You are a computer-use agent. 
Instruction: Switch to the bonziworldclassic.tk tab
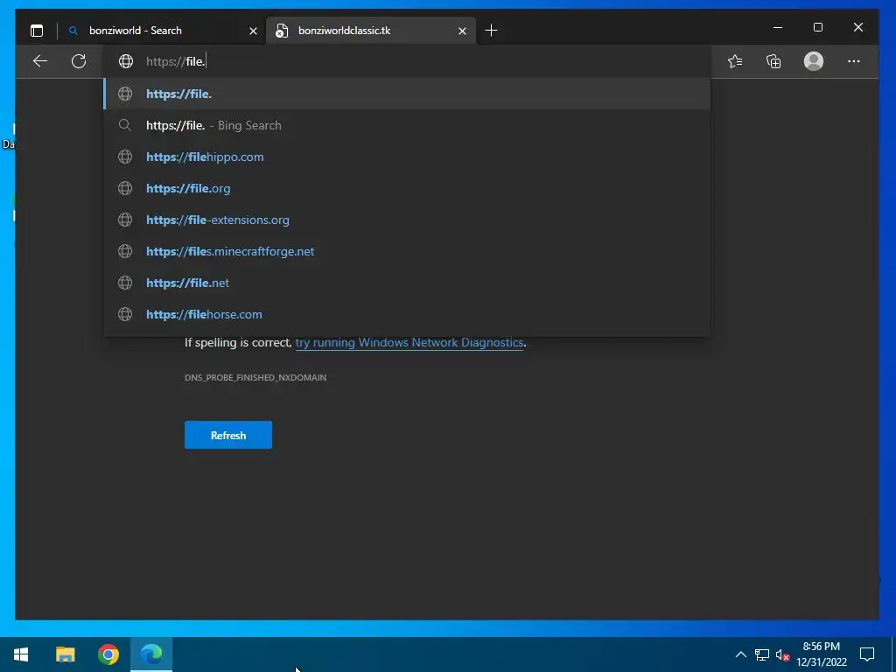pos(370,31)
